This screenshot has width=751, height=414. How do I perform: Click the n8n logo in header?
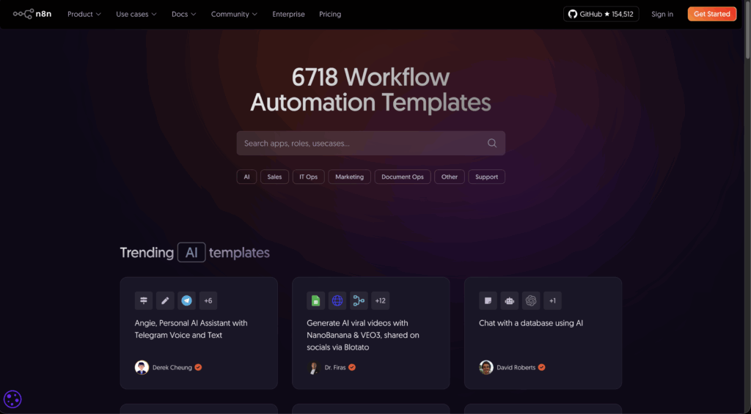tap(33, 14)
